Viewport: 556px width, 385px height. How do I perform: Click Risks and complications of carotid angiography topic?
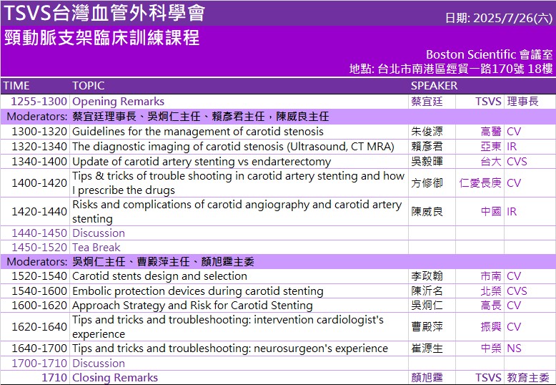[x=237, y=212]
